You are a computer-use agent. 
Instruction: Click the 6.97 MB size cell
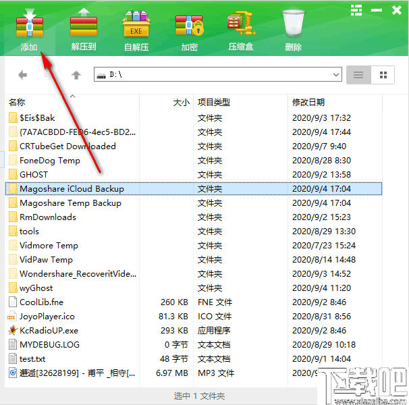click(x=172, y=373)
